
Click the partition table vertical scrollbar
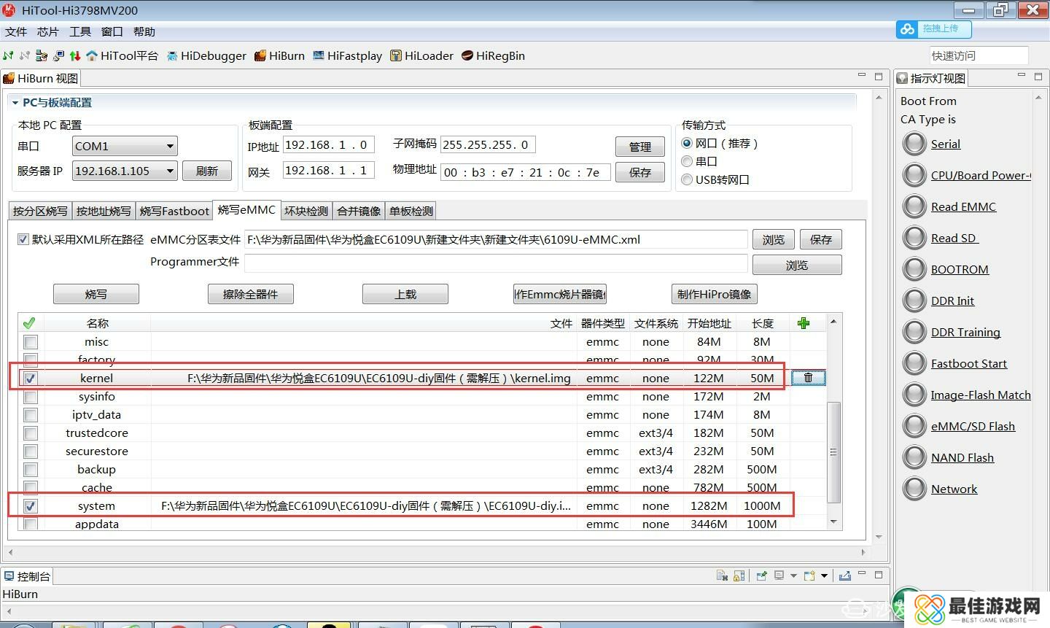click(x=833, y=452)
